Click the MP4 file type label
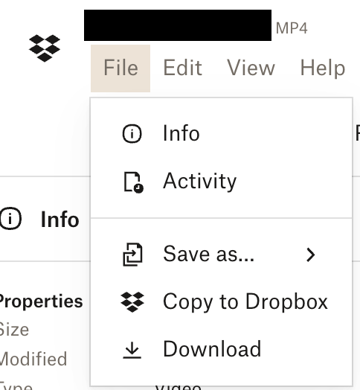This screenshot has width=360, height=390. click(292, 28)
